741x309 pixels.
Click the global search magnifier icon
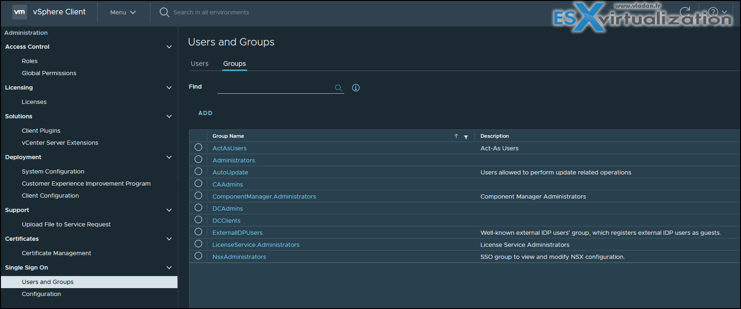point(164,12)
